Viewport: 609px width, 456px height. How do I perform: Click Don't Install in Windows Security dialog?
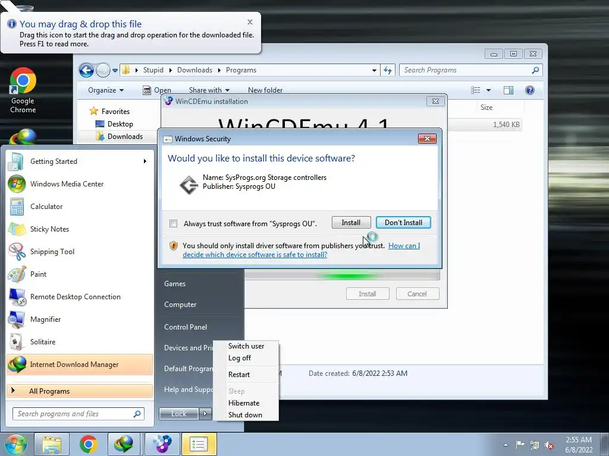click(403, 223)
